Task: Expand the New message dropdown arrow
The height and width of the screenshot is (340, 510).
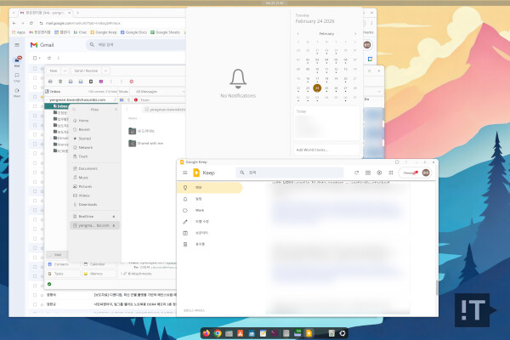Action: point(65,71)
